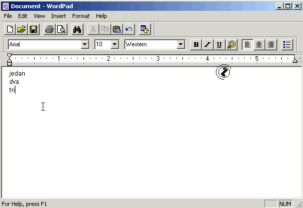The width and height of the screenshot is (303, 208).
Task: Toggle Underline formatting button
Action: tap(220, 45)
